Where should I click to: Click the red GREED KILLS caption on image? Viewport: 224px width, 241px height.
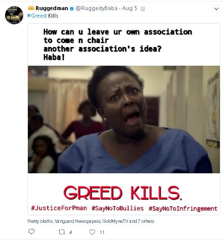(x=123, y=193)
